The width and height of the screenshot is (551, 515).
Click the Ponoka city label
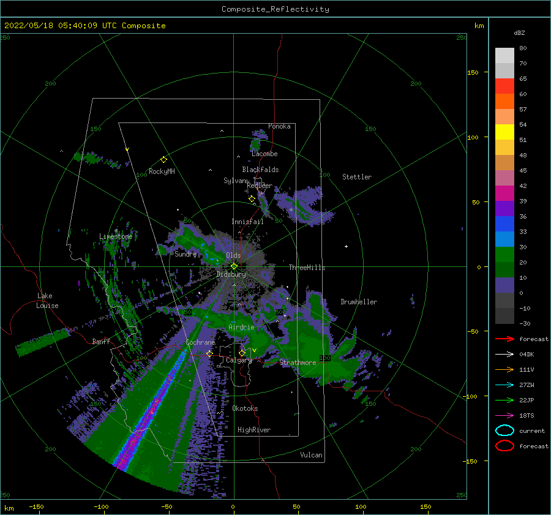(279, 126)
